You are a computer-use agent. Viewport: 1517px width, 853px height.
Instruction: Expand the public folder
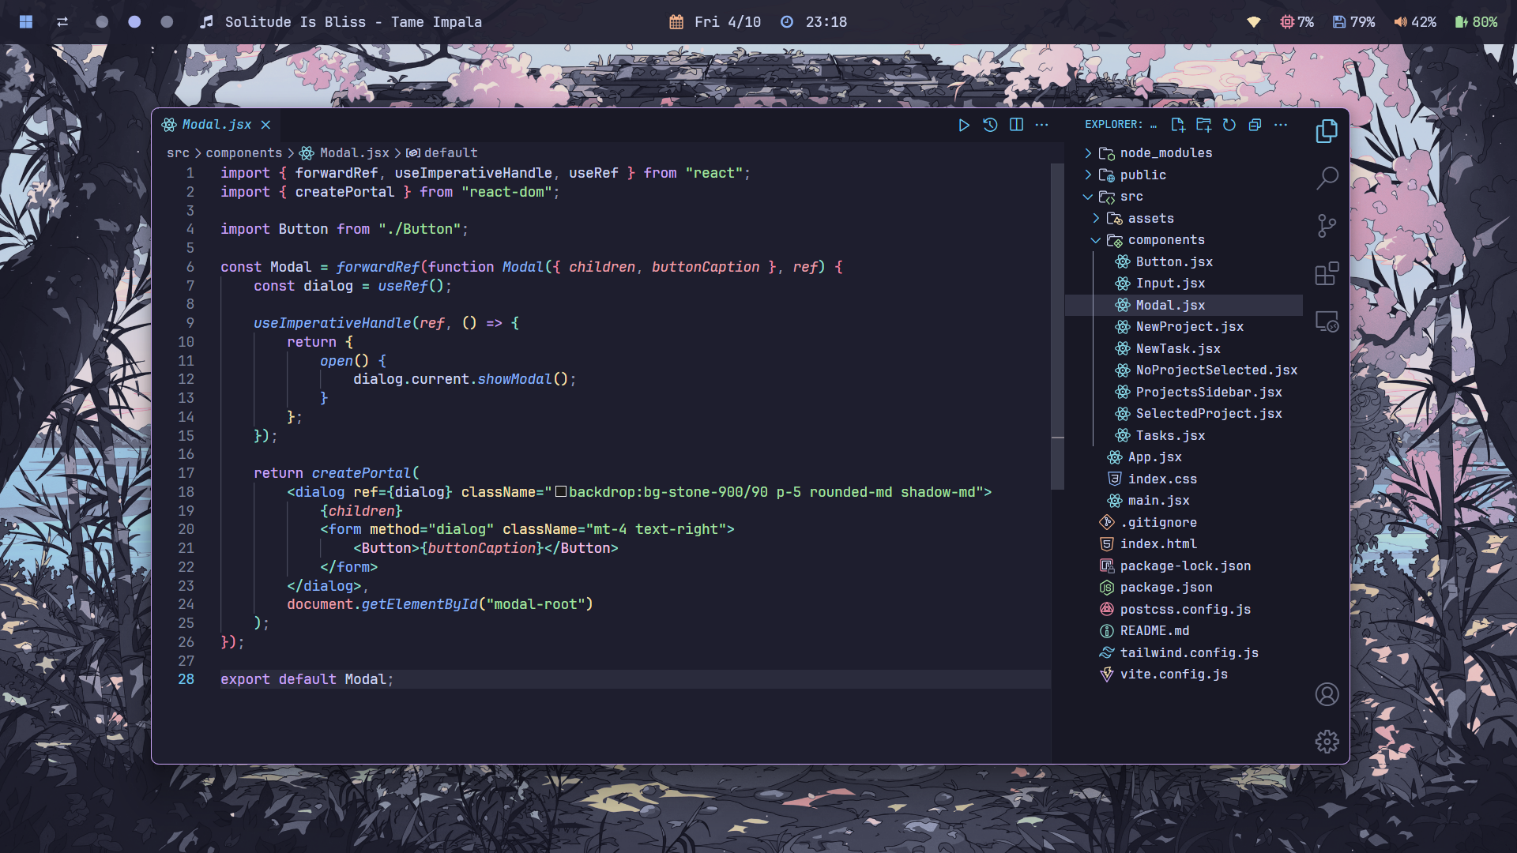point(1184,175)
